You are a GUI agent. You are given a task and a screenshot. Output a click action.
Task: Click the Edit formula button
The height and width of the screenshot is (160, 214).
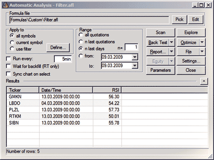click(x=196, y=20)
